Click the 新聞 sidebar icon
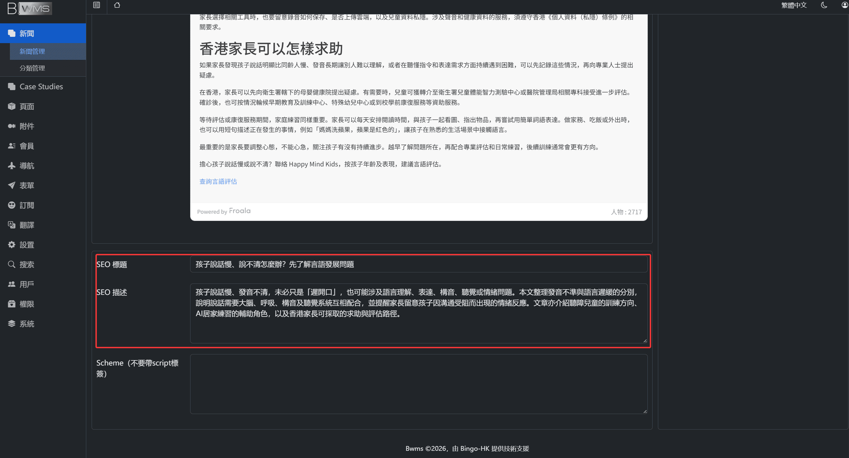This screenshot has height=458, width=849. [12, 33]
